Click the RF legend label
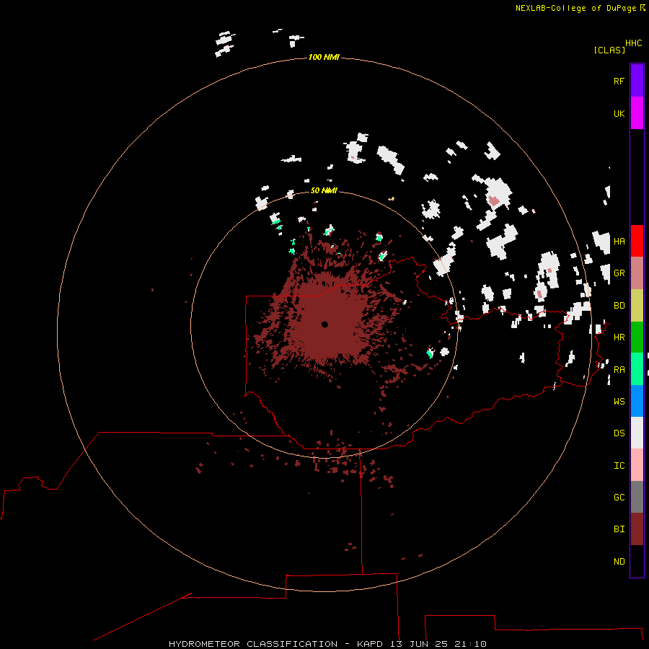The image size is (649, 649). click(x=619, y=81)
